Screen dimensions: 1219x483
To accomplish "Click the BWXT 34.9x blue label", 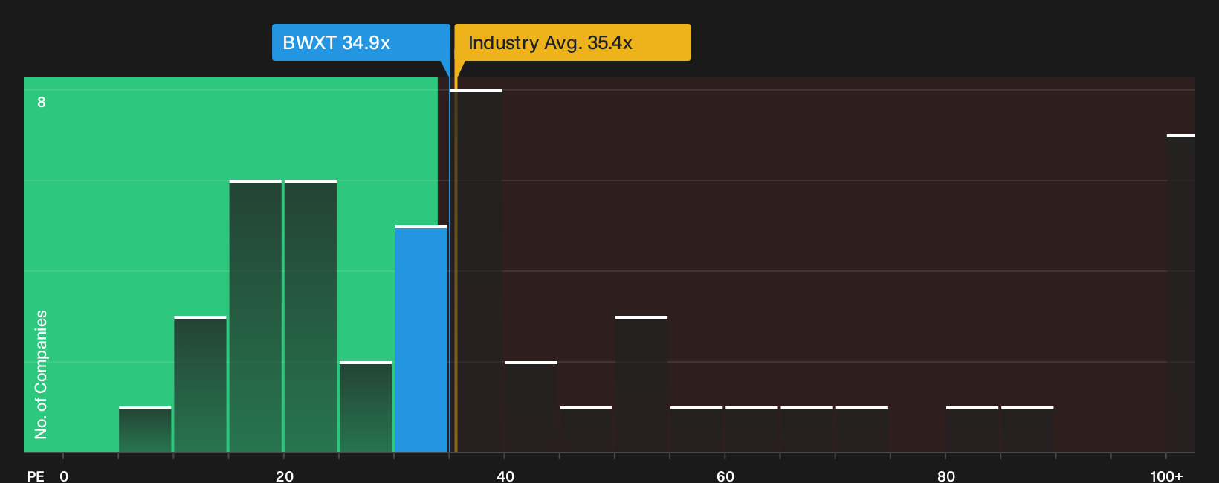I will (360, 42).
